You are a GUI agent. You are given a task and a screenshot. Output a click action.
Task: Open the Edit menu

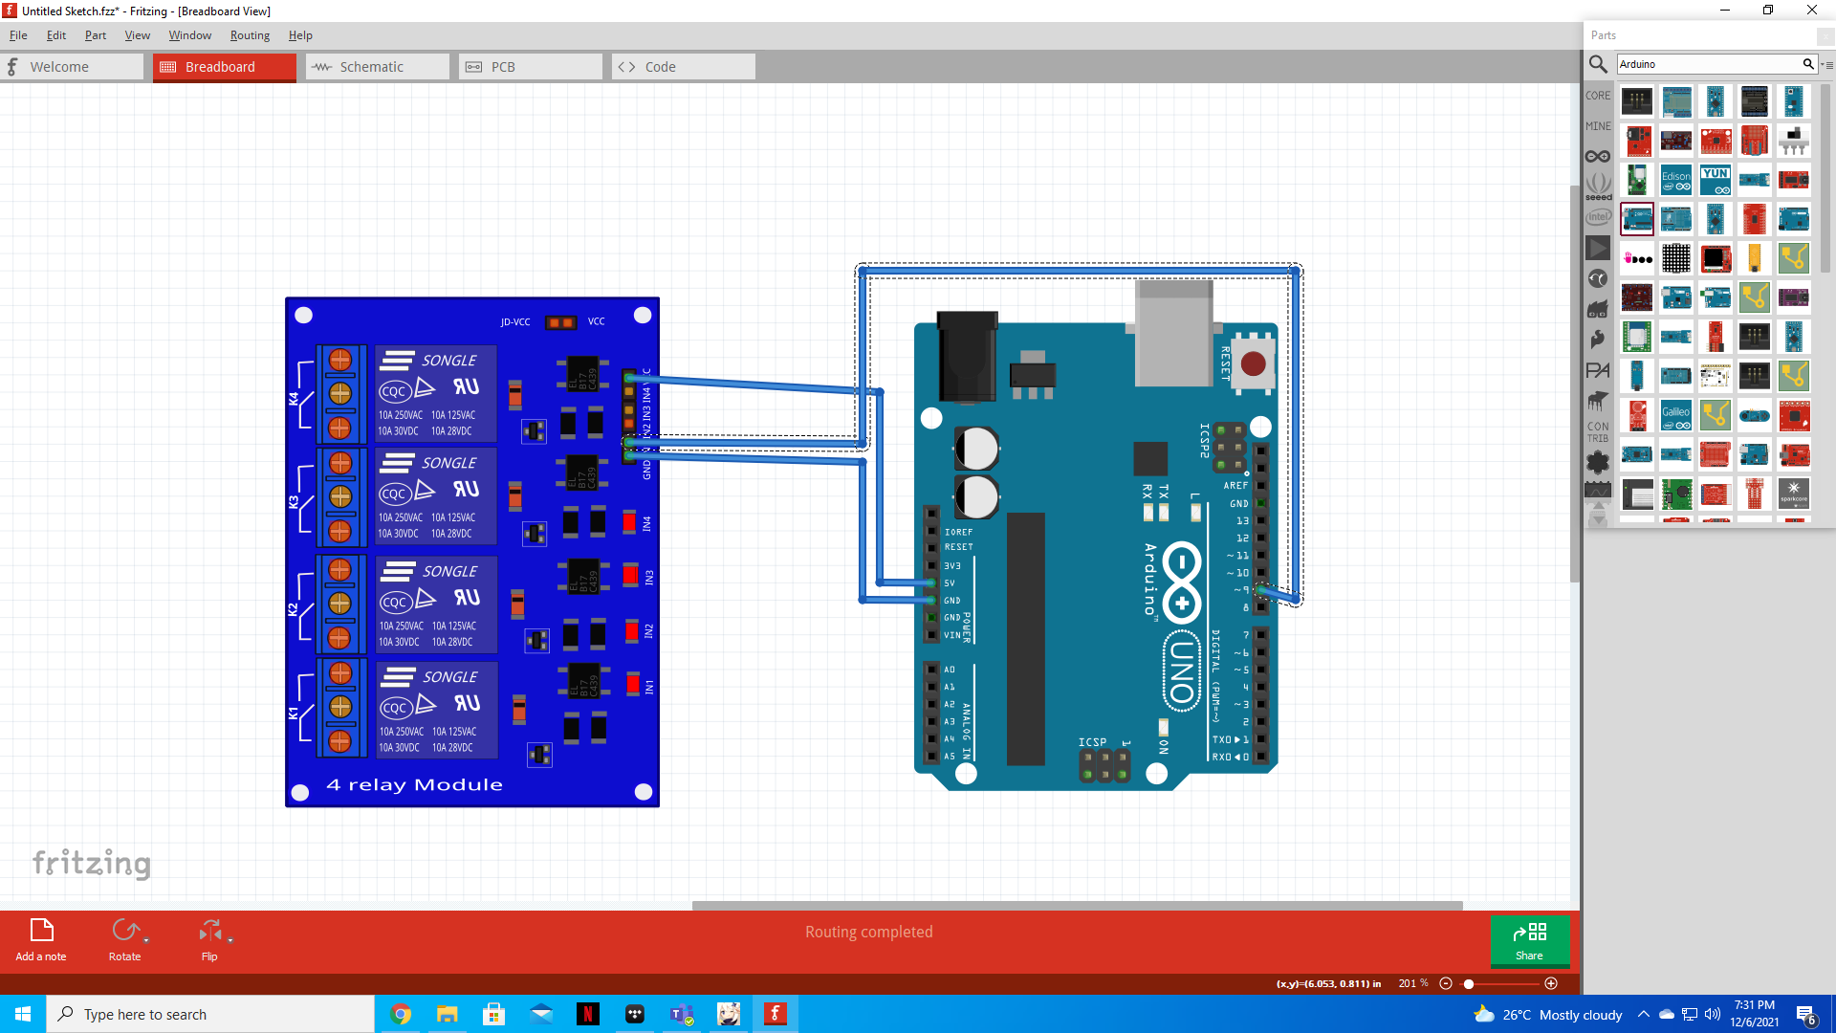(x=56, y=35)
